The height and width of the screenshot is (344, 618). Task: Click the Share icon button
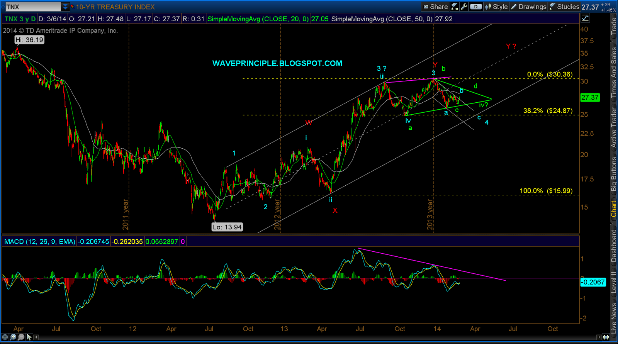[x=435, y=7]
